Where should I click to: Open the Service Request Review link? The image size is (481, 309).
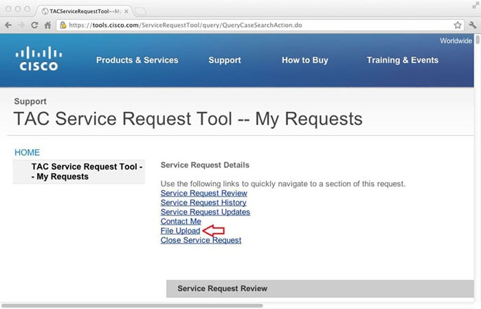tap(203, 193)
